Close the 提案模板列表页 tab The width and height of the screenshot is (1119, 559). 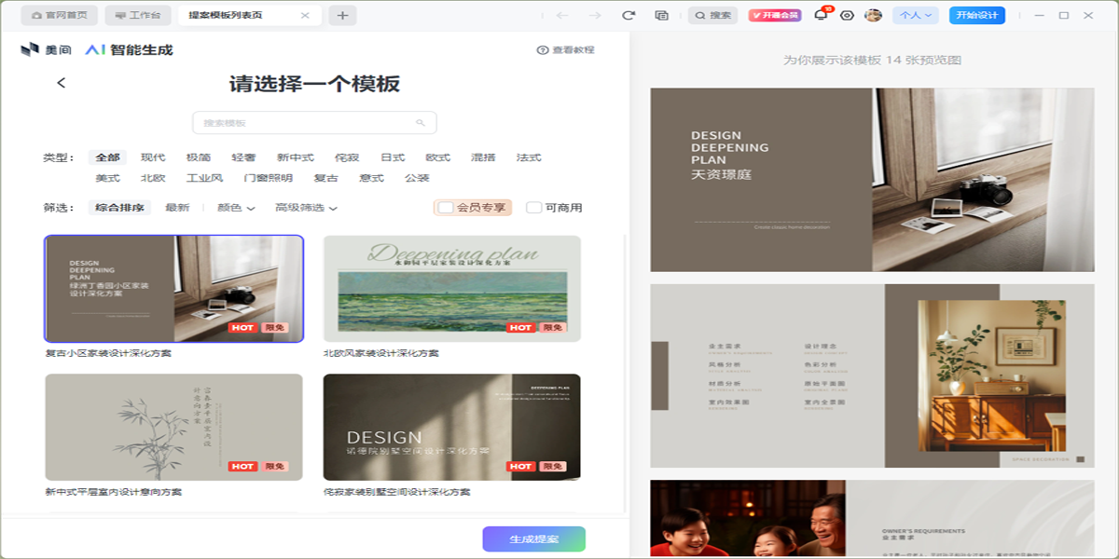pos(305,15)
